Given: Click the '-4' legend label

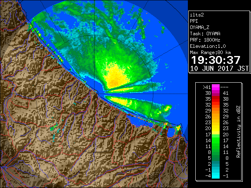Looking at the screenshot, I should click(208, 176).
